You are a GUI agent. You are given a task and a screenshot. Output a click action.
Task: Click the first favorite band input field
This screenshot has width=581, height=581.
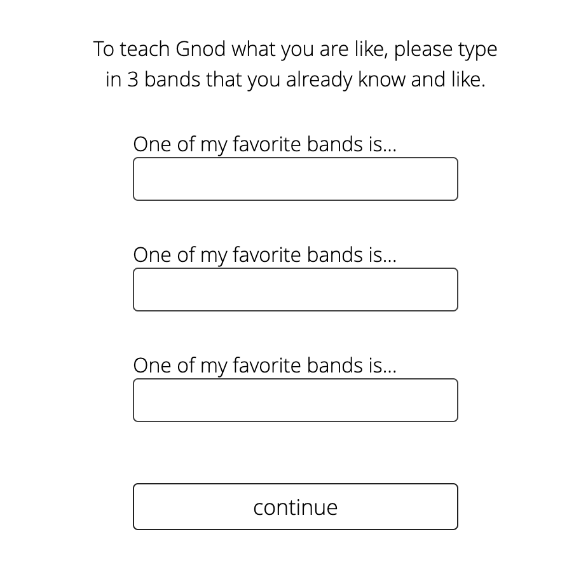pyautogui.click(x=295, y=179)
